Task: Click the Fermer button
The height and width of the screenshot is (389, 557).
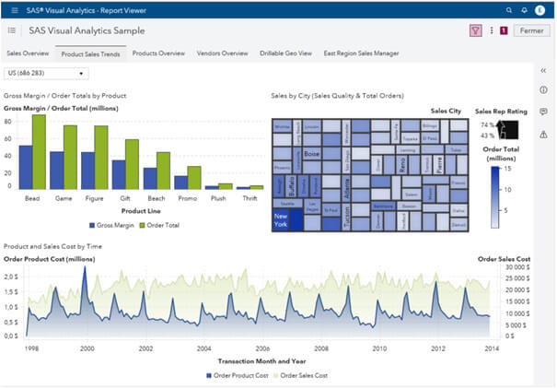Action: tap(531, 30)
